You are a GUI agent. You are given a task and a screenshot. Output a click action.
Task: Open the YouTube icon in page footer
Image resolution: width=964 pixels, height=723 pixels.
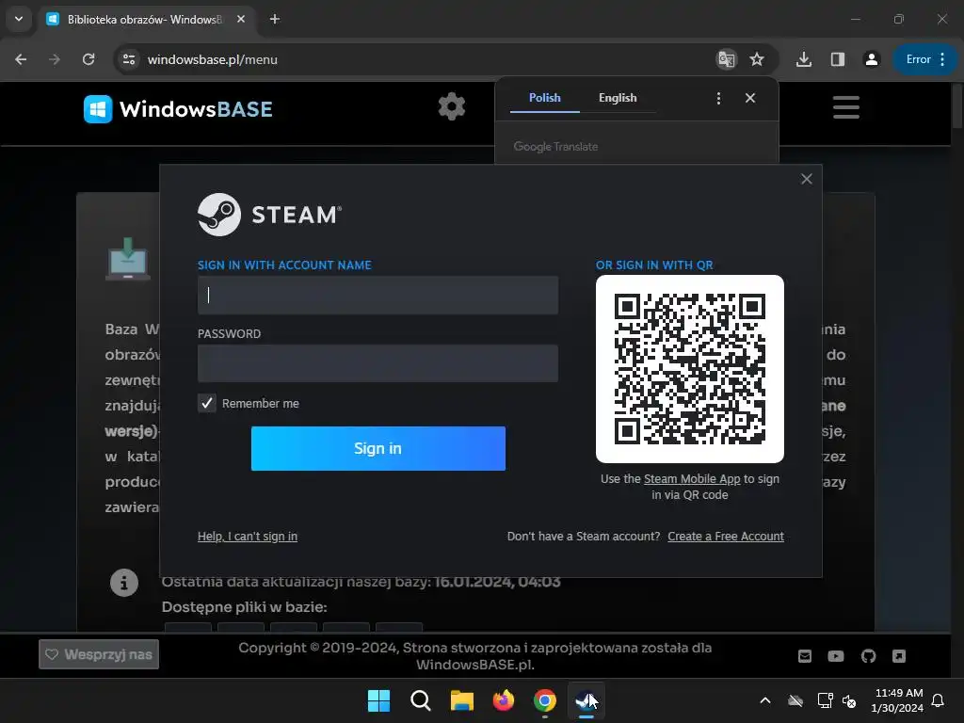click(836, 656)
